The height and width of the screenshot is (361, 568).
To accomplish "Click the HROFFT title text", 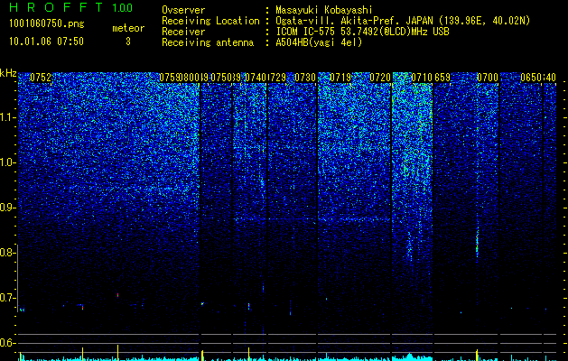I will click(57, 7).
